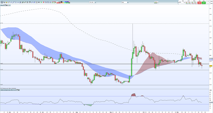Select the triangle drawing tool
Viewport: 213px width, 113px height.
[x=50, y=2]
